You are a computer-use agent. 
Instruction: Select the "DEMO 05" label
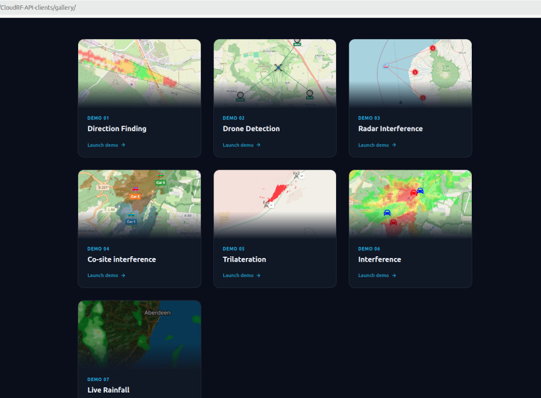pyautogui.click(x=234, y=249)
